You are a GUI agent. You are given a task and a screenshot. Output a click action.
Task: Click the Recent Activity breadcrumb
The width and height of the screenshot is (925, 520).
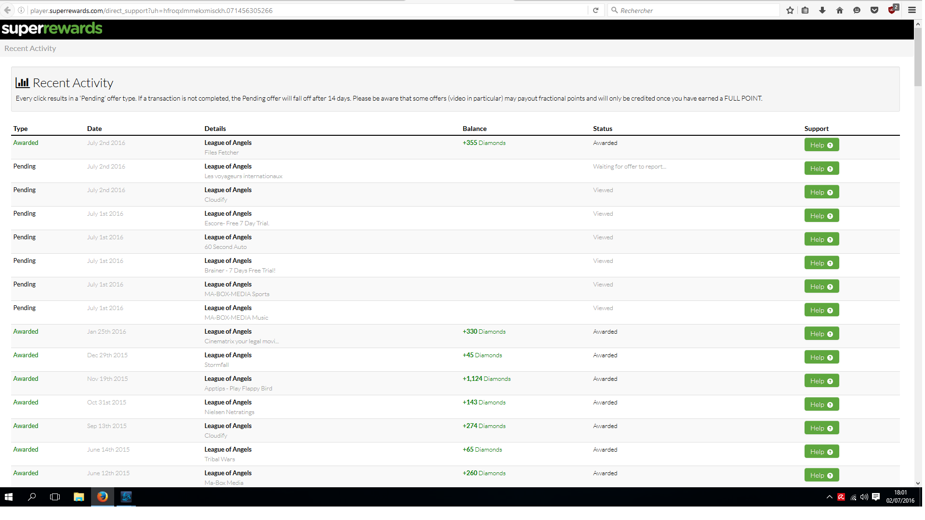30,48
